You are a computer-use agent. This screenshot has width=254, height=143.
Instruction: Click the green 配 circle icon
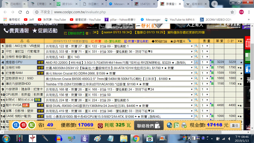[x=32, y=125]
